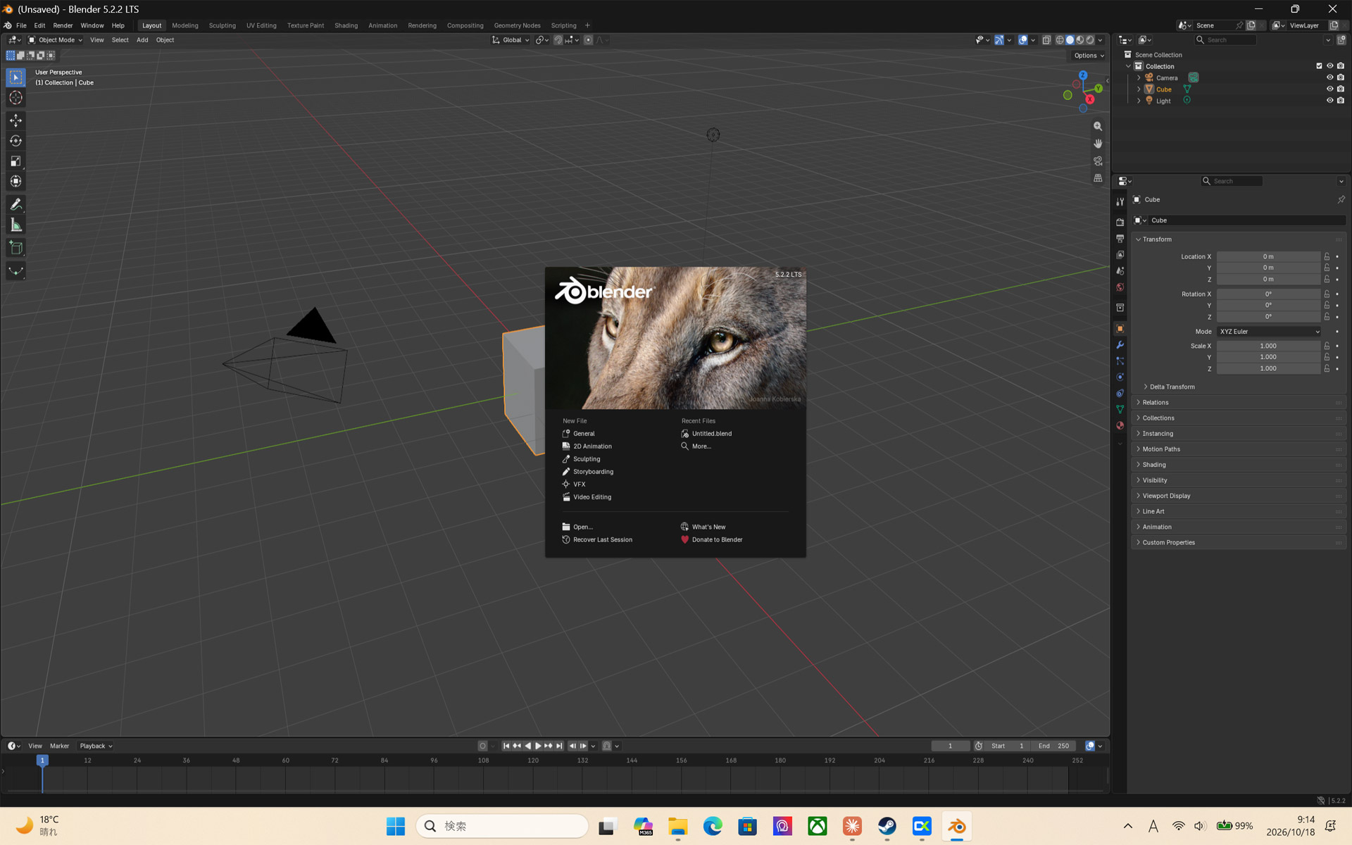The image size is (1352, 845).
Task: Open the Modifiers wrench tab icon
Action: [1120, 345]
